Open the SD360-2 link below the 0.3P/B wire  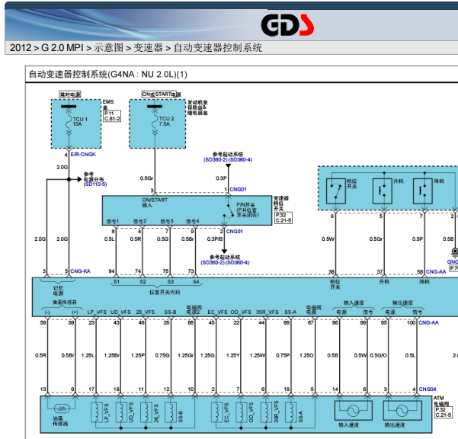[213, 263]
